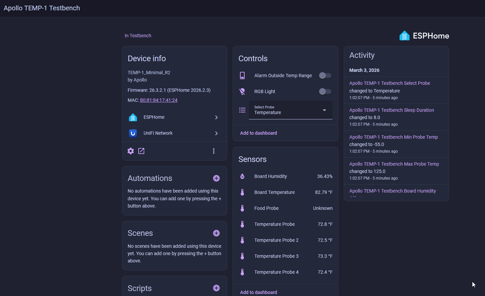The width and height of the screenshot is (485, 296).
Task: Click the Board Humidity water drop icon
Action: [242, 176]
